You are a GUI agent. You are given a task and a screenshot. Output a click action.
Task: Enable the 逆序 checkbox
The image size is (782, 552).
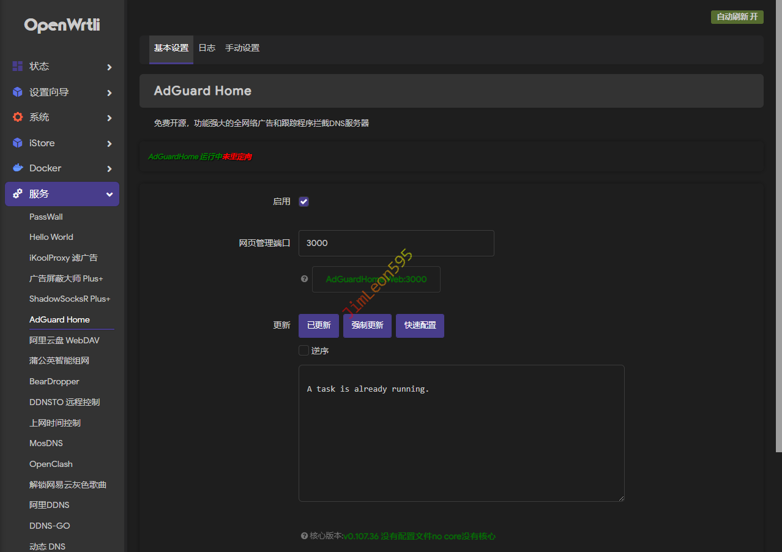tap(303, 351)
